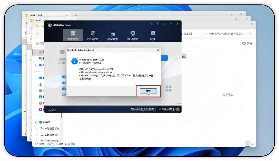This screenshot has width=279, height=161.
Task: Open the 其他 gear tab
Action: pos(153,35)
